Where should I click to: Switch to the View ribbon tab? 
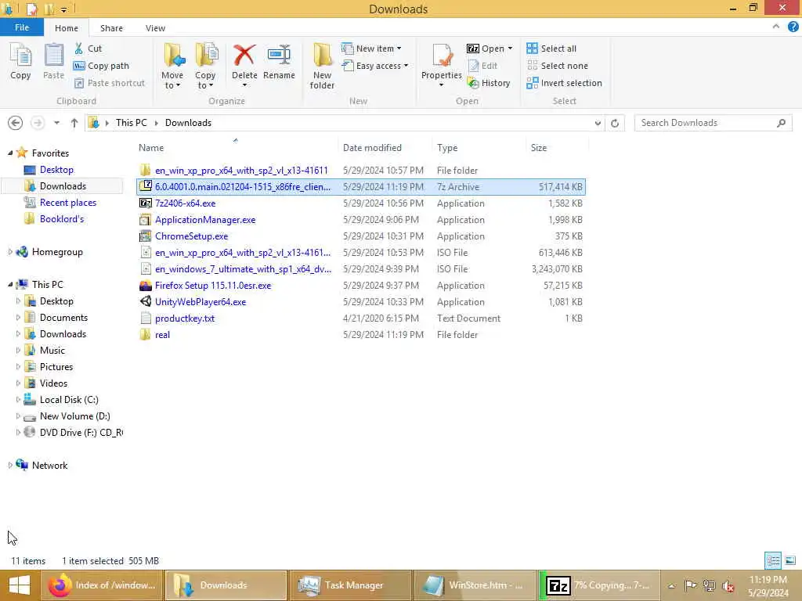155,28
